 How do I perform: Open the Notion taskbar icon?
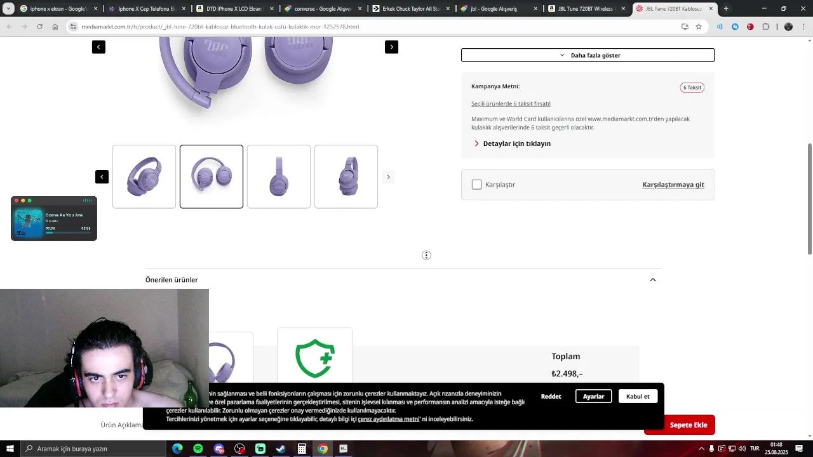[x=344, y=449]
